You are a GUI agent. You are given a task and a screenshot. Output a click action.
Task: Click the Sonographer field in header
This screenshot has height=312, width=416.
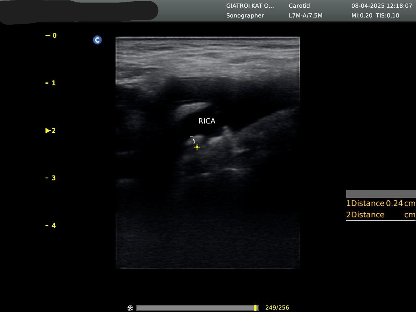click(245, 15)
